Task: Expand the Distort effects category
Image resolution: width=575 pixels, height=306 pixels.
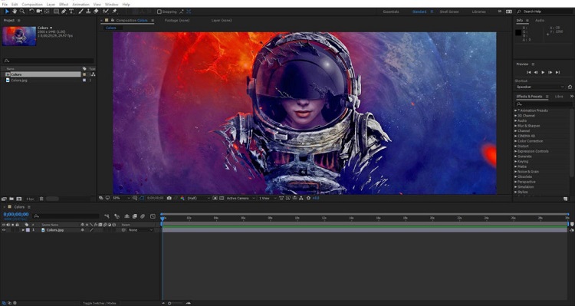Action: [x=516, y=146]
